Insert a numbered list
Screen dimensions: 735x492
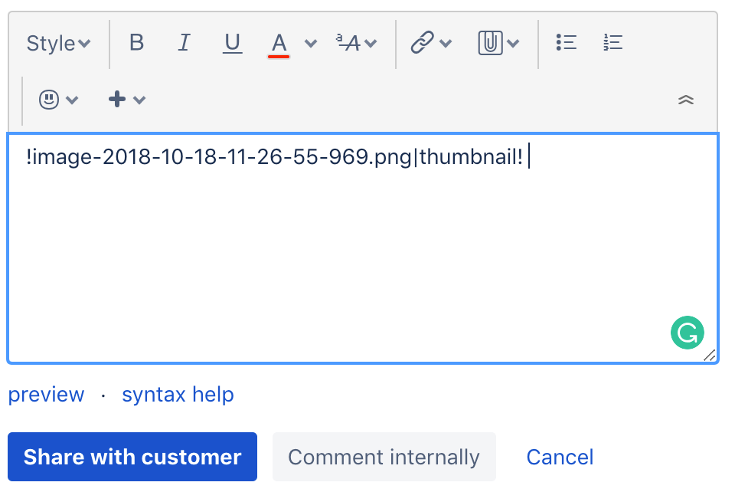(612, 43)
